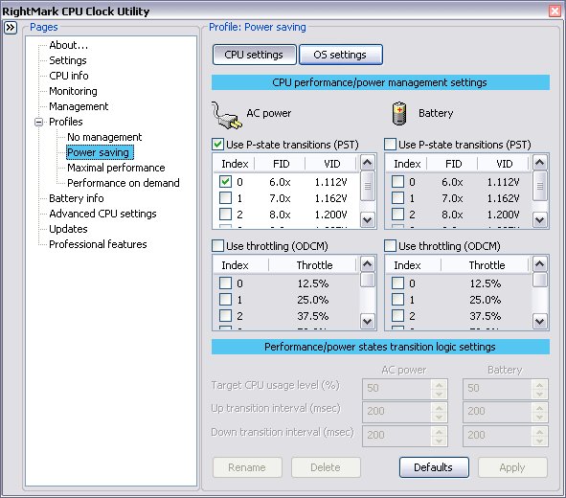This screenshot has width=566, height=498.
Task: Click Battery P-state list scroll up arrow
Action: [x=539, y=163]
